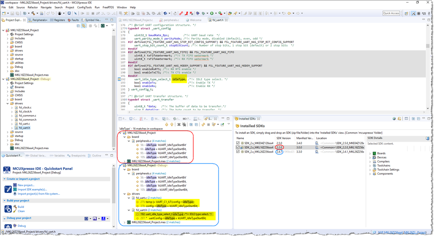Click Remove Selected Matches icon in Search
Screen dimensions: 434x236
tap(179, 125)
